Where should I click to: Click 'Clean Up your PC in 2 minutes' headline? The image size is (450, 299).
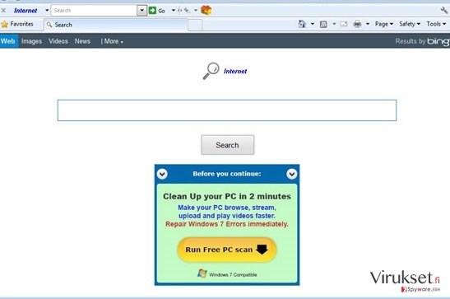pyautogui.click(x=227, y=197)
